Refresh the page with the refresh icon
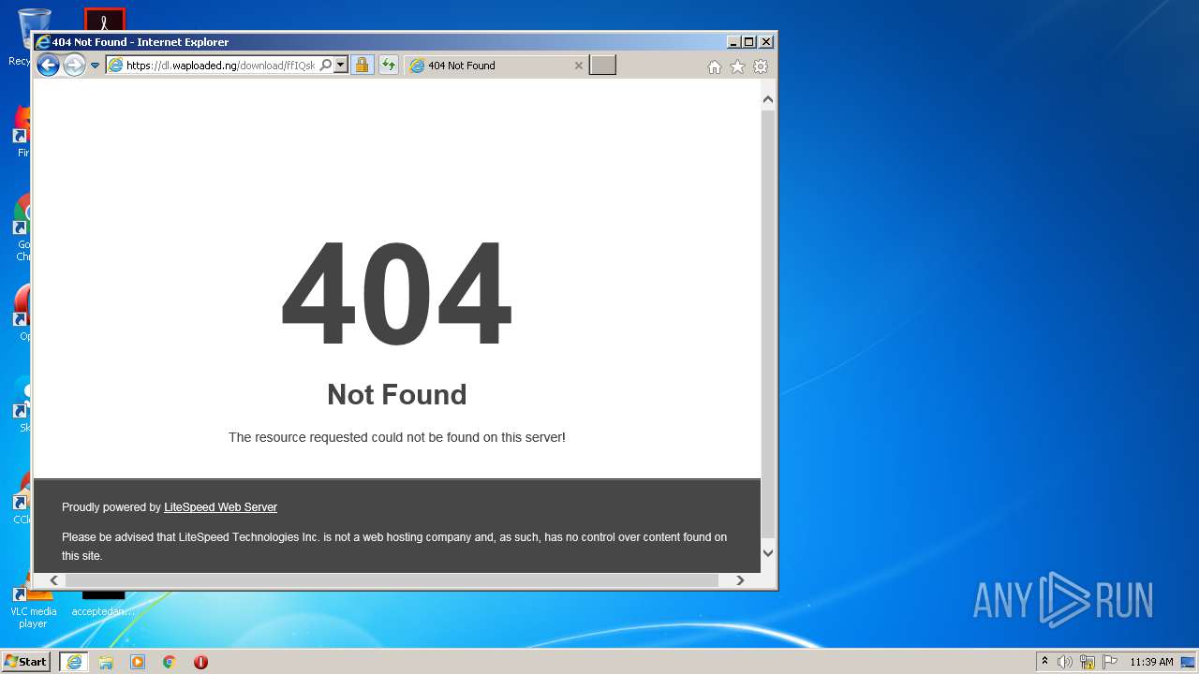This screenshot has width=1199, height=674. click(388, 66)
